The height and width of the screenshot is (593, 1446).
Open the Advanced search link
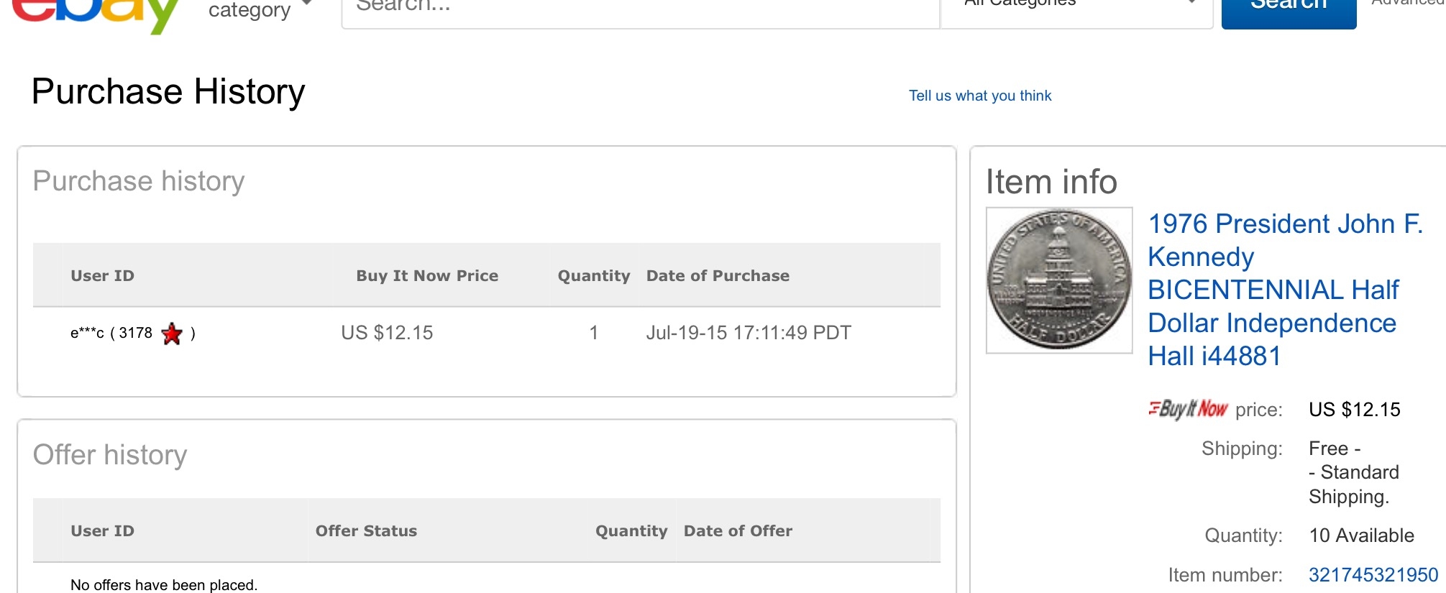tap(1408, 4)
